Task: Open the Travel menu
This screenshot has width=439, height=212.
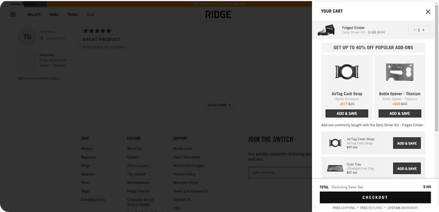Action: (73, 15)
